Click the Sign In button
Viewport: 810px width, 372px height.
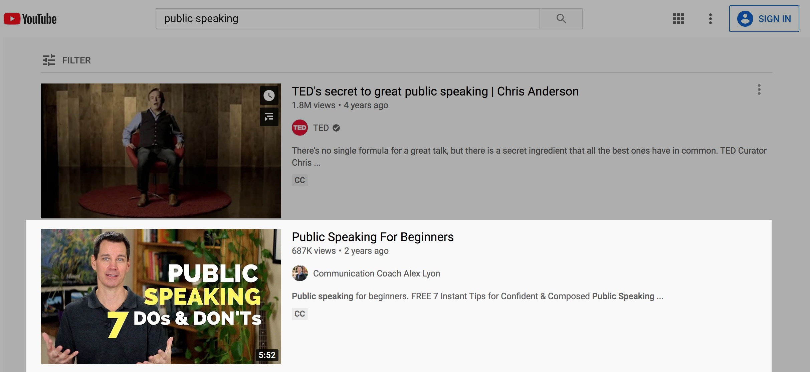tap(764, 19)
